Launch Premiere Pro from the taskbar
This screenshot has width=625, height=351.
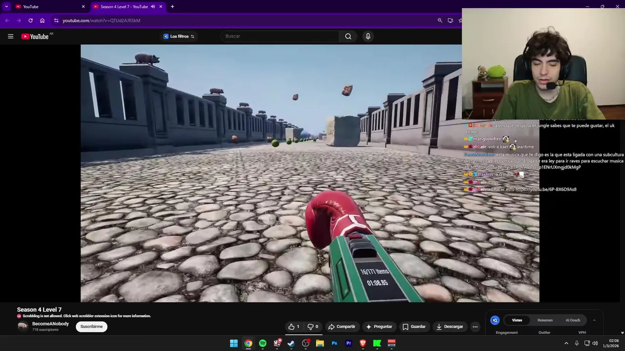pos(349,343)
